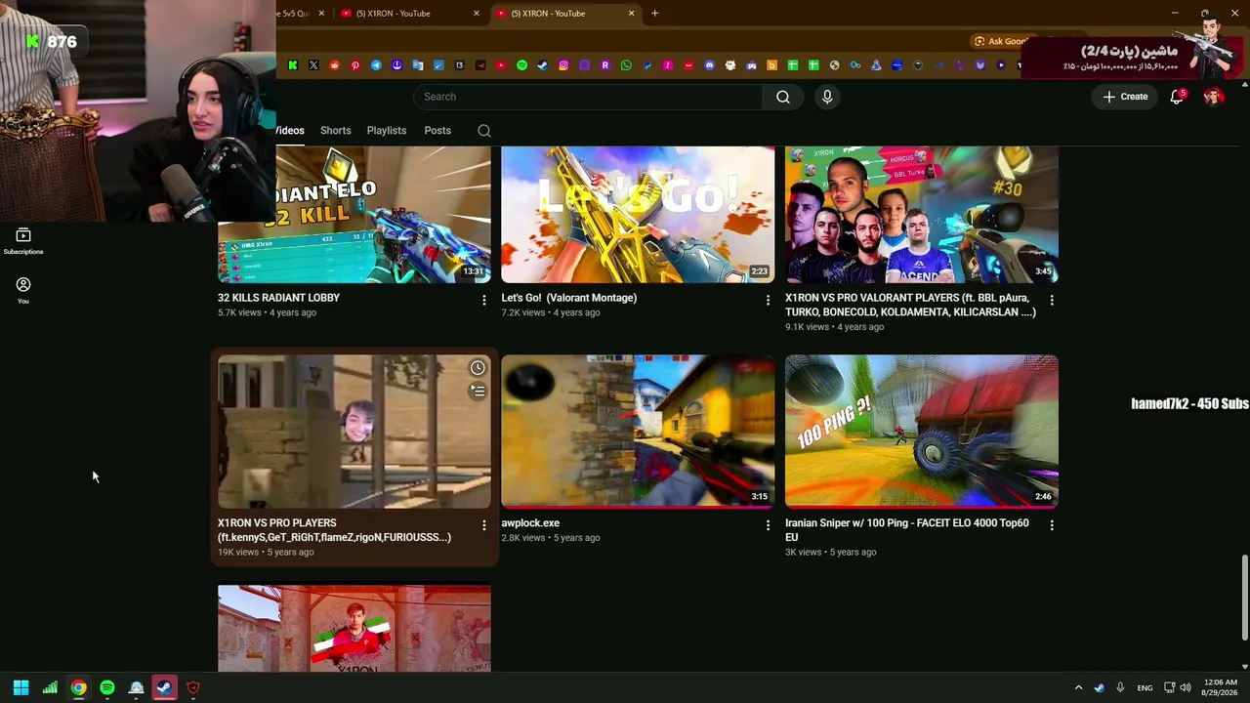1250x703 pixels.
Task: Click the '9.1K views • 4 years ago' text
Action: tap(834, 327)
